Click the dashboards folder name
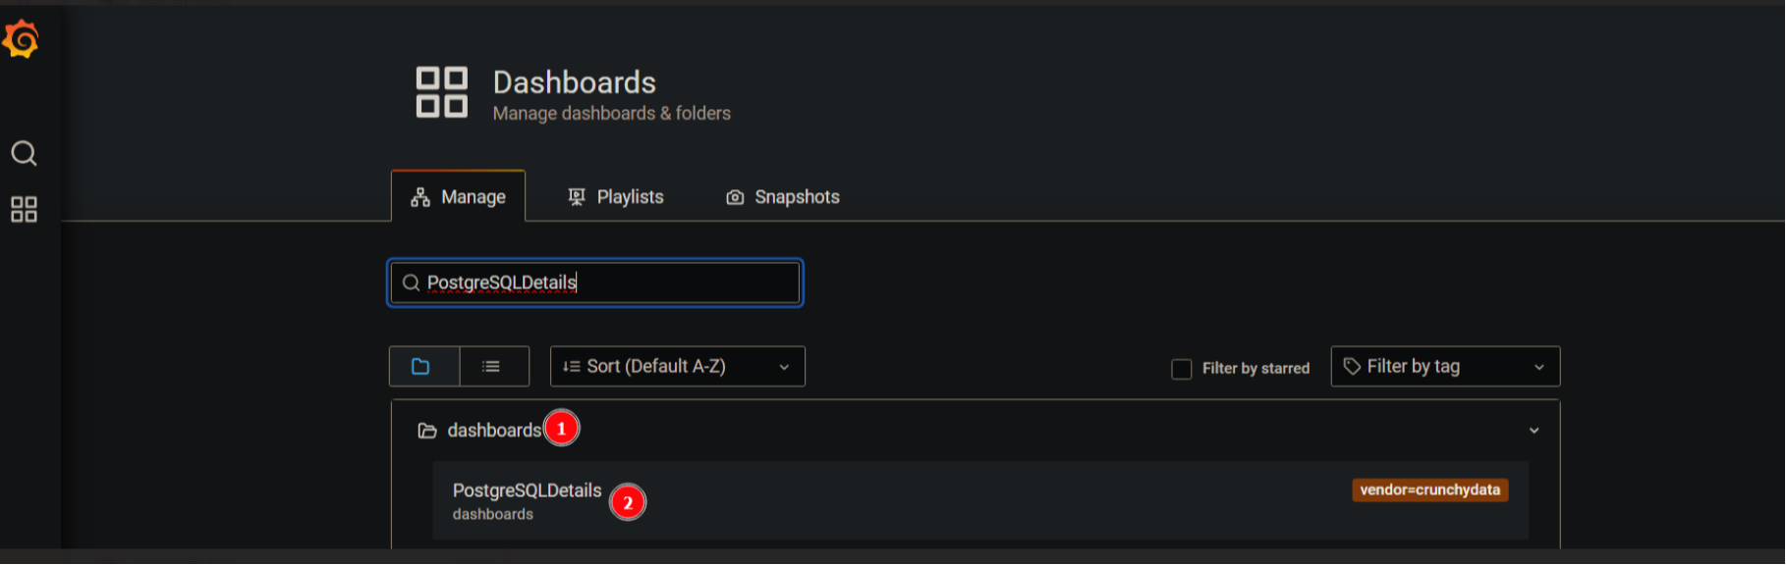 point(494,431)
